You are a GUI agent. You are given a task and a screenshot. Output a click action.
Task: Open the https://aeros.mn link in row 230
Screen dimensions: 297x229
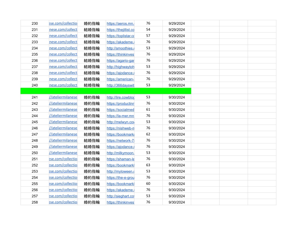tap(120, 23)
